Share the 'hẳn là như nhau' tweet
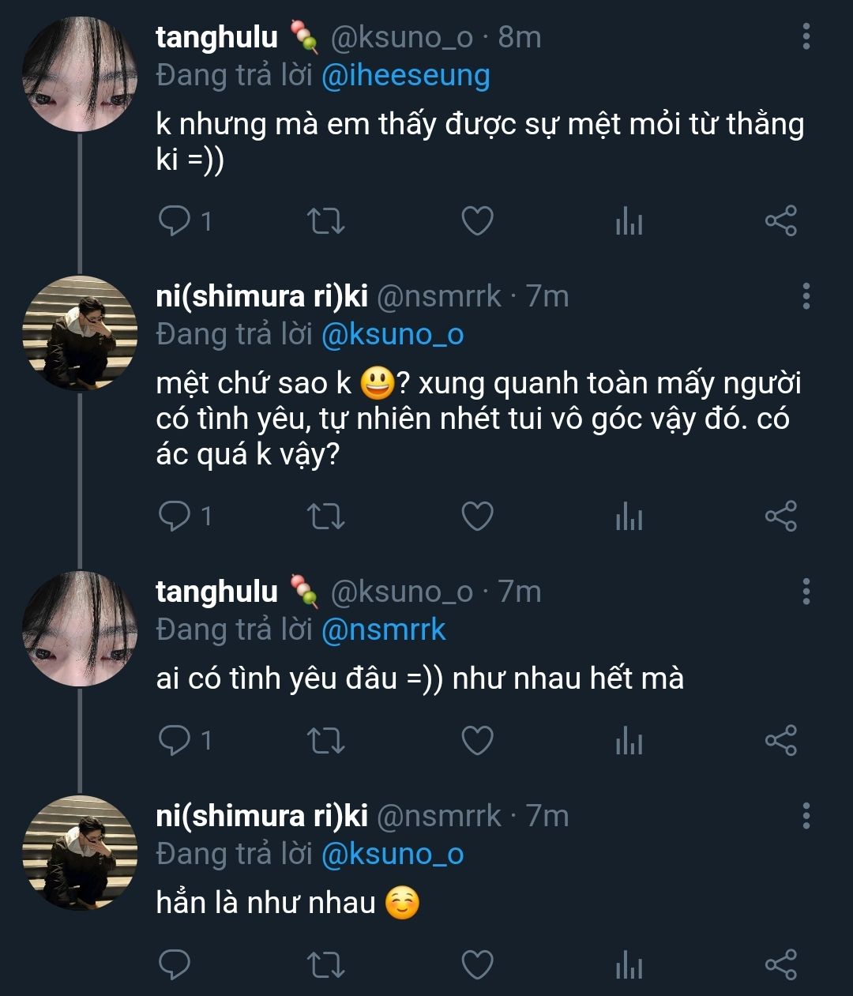Viewport: 853px width, 996px height. (x=780, y=965)
